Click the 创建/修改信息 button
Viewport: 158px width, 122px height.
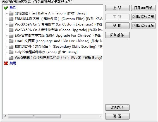pyautogui.click(x=143, y=17)
